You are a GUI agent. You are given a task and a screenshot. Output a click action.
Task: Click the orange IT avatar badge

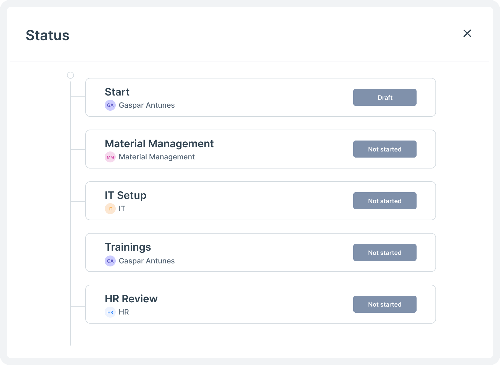[x=110, y=209]
